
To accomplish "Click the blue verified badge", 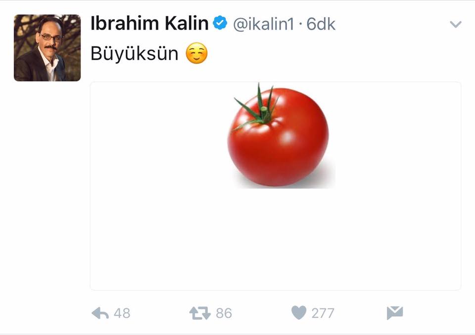I will (220, 23).
